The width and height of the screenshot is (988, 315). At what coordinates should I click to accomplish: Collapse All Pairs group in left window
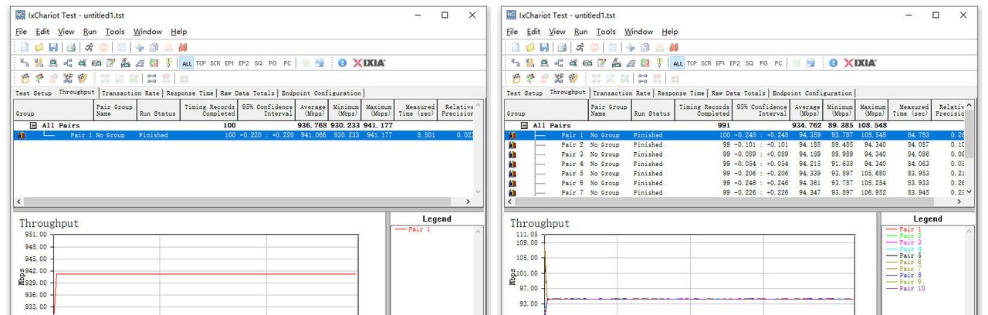(33, 125)
